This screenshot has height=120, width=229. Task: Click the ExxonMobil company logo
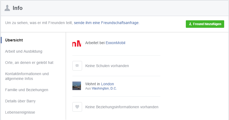[x=77, y=43]
